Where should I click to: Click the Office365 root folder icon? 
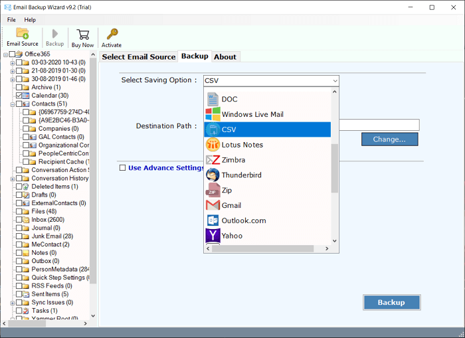point(19,54)
